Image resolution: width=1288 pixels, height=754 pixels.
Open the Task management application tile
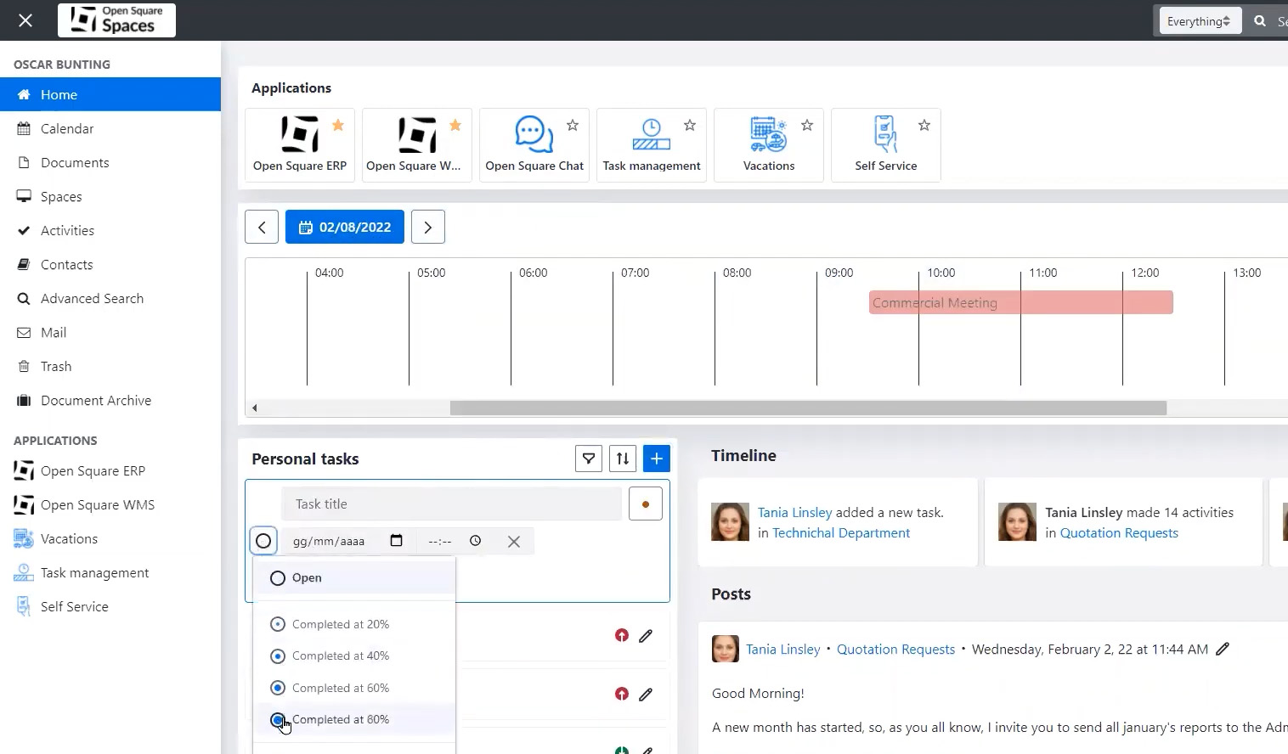pos(652,145)
